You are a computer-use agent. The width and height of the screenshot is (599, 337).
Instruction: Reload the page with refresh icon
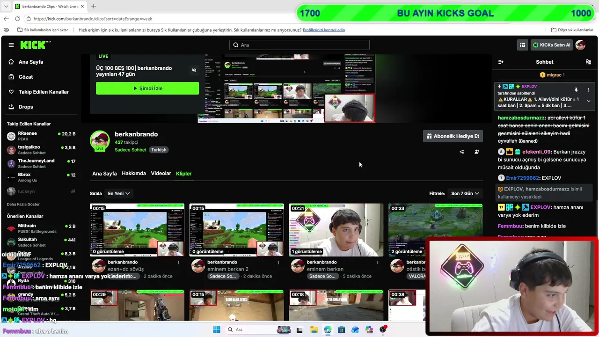pos(17,19)
